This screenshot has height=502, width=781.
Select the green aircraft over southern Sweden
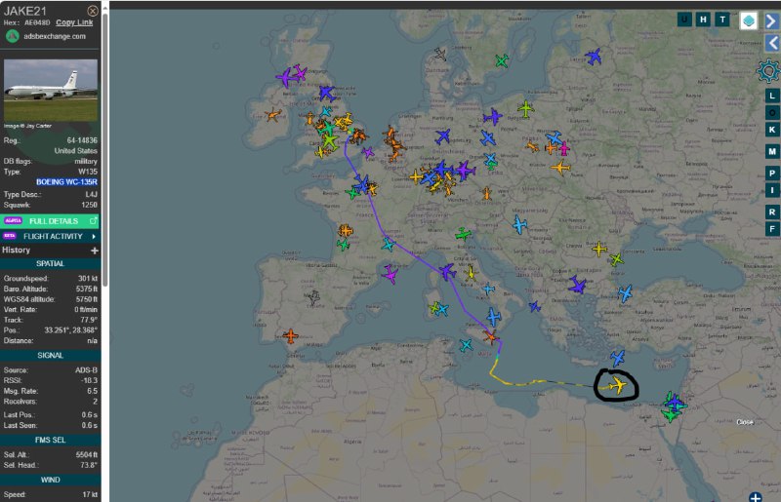click(x=502, y=60)
